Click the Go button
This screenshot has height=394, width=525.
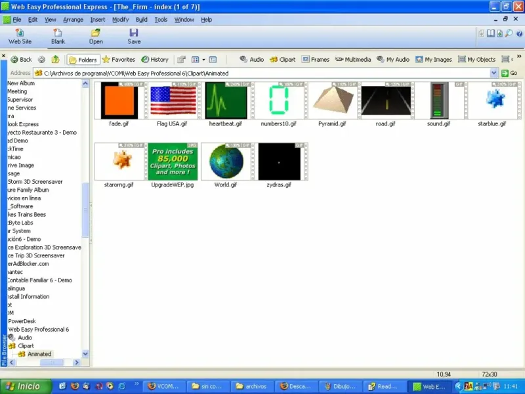coord(509,73)
